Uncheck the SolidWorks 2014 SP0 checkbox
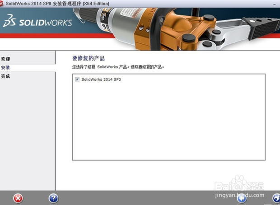 pos(77,79)
